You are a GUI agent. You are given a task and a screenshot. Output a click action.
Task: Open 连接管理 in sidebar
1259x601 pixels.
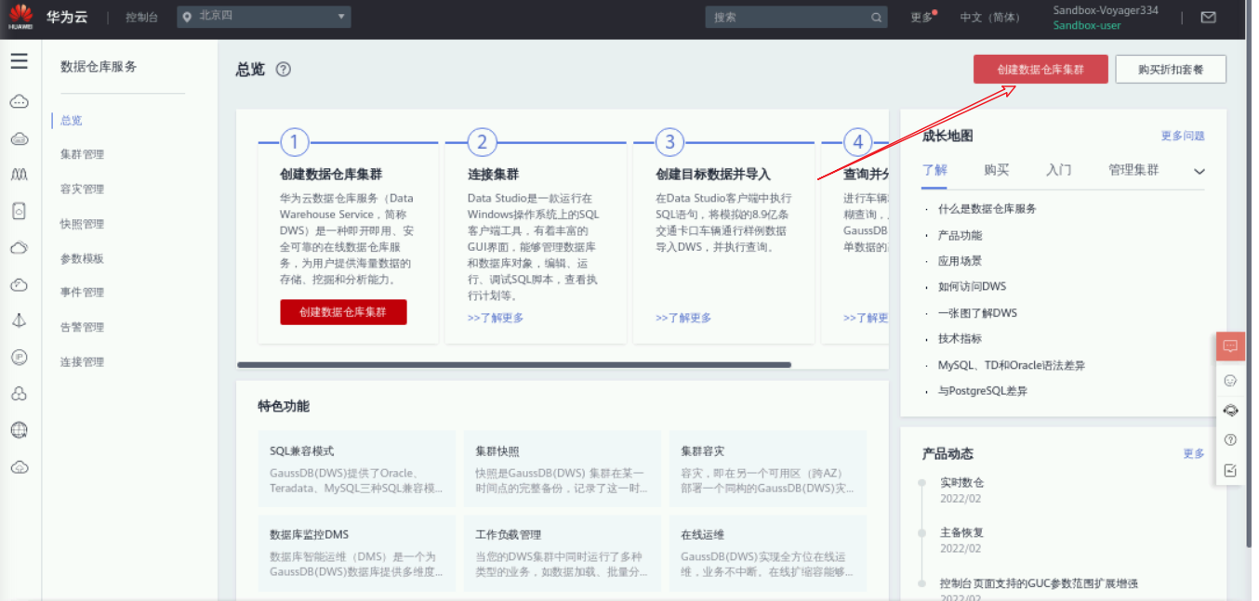pos(83,362)
